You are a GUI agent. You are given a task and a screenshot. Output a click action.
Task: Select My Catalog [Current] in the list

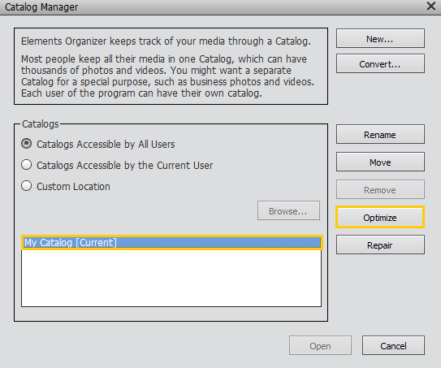pos(172,243)
